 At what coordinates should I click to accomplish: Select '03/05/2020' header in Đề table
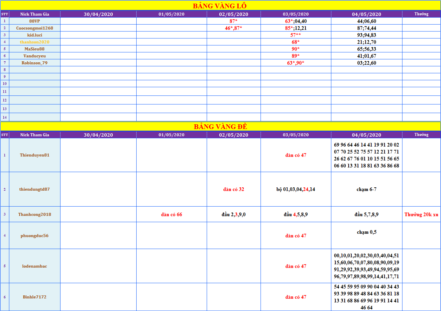click(x=296, y=135)
